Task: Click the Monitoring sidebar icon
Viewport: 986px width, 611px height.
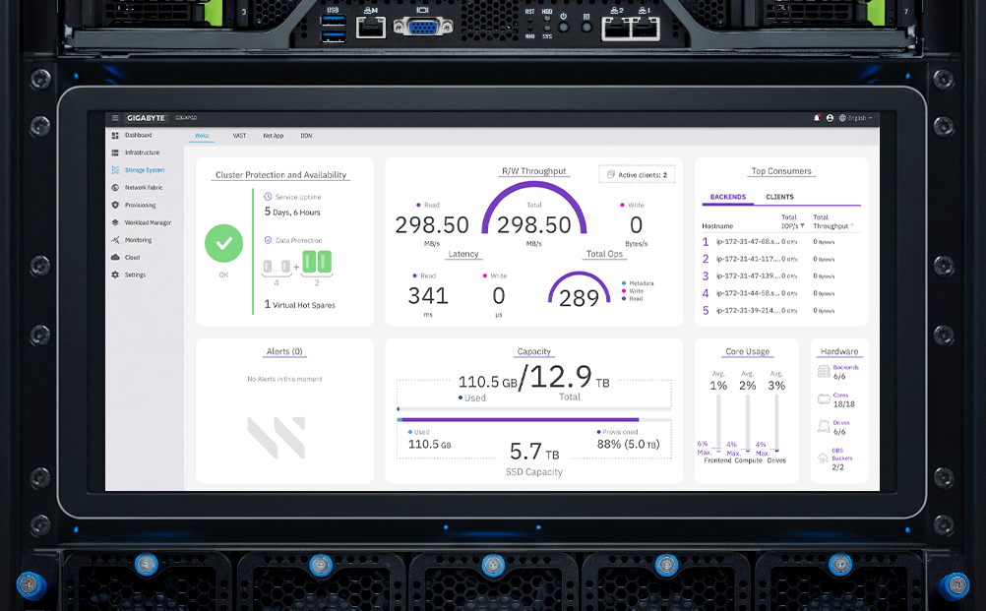Action: (x=115, y=240)
